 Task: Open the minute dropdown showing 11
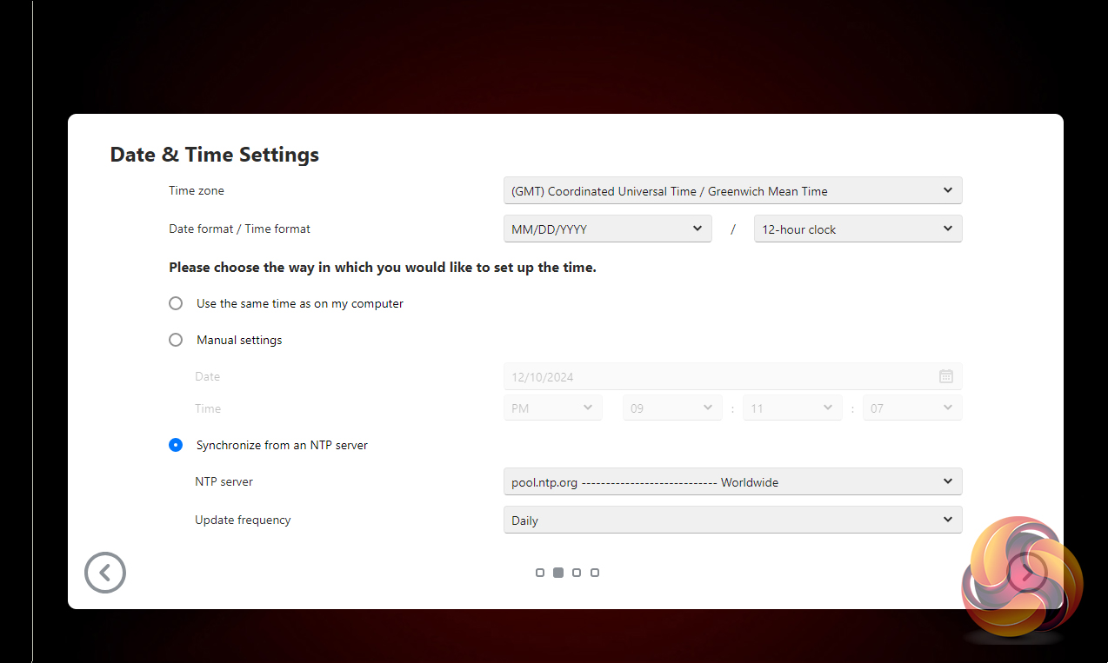[792, 408]
